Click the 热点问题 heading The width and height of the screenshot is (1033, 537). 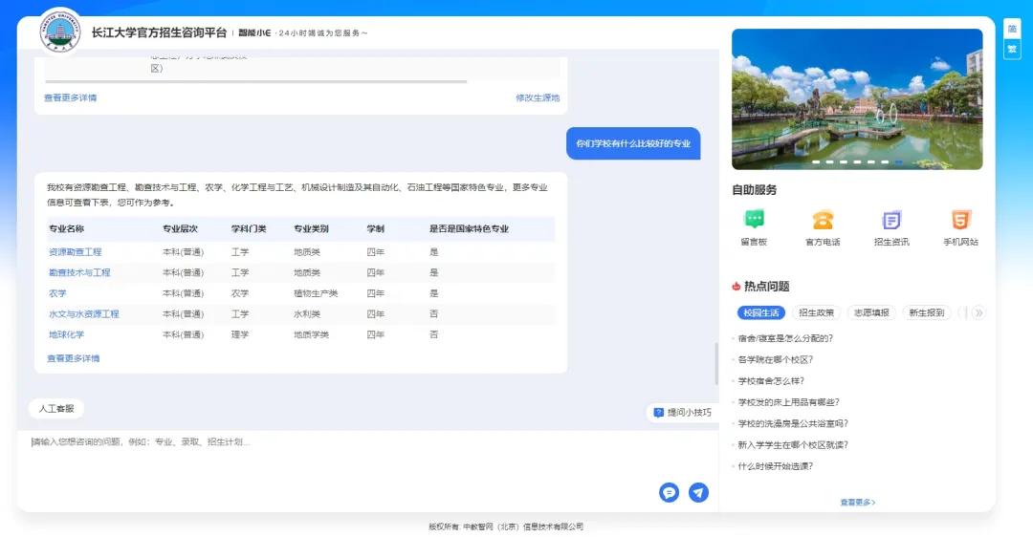pos(766,287)
